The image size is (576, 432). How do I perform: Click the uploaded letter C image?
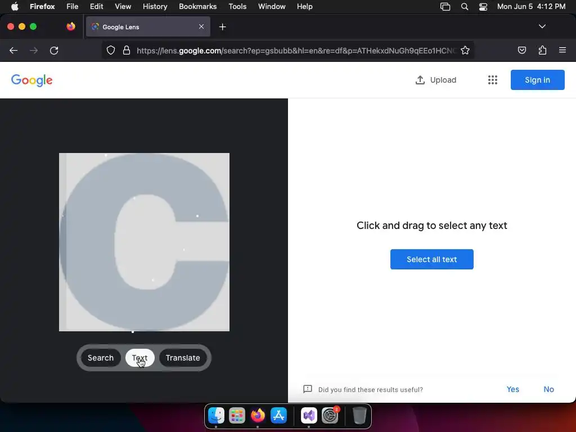tap(144, 242)
